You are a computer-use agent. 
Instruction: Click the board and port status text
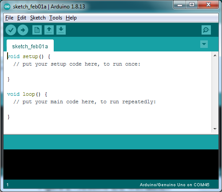click(174, 185)
